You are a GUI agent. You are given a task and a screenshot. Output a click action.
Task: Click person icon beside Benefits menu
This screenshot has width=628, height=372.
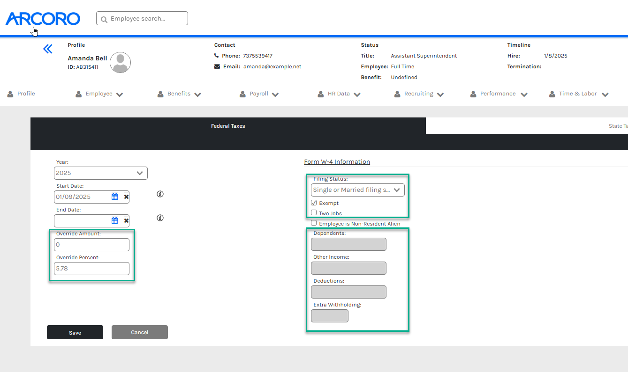(160, 94)
